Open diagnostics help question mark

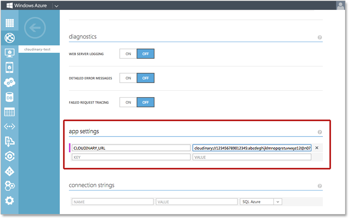[x=320, y=37]
